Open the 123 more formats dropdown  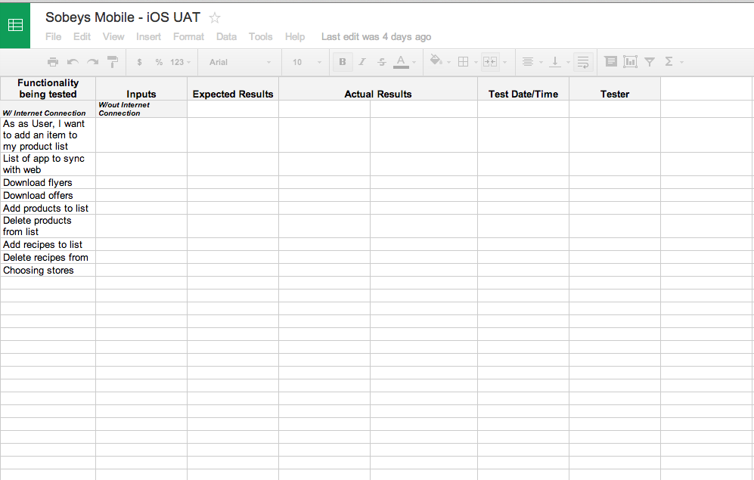pos(180,62)
